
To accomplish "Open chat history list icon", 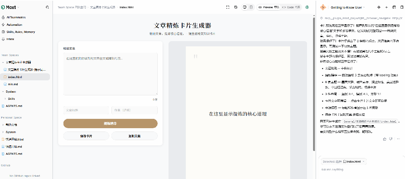I will (394, 7).
